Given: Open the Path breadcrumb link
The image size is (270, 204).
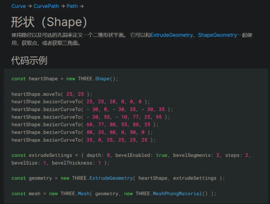Looking at the screenshot, I should (x=72, y=6).
